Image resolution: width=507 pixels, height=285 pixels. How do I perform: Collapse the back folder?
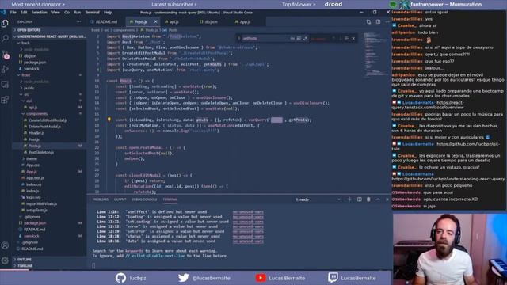tap(49, 43)
